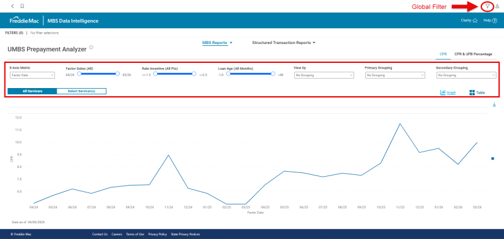Viewport: 504px width, 239px height.
Task: Click the 11/24 label on the x-axis
Action: point(169,208)
